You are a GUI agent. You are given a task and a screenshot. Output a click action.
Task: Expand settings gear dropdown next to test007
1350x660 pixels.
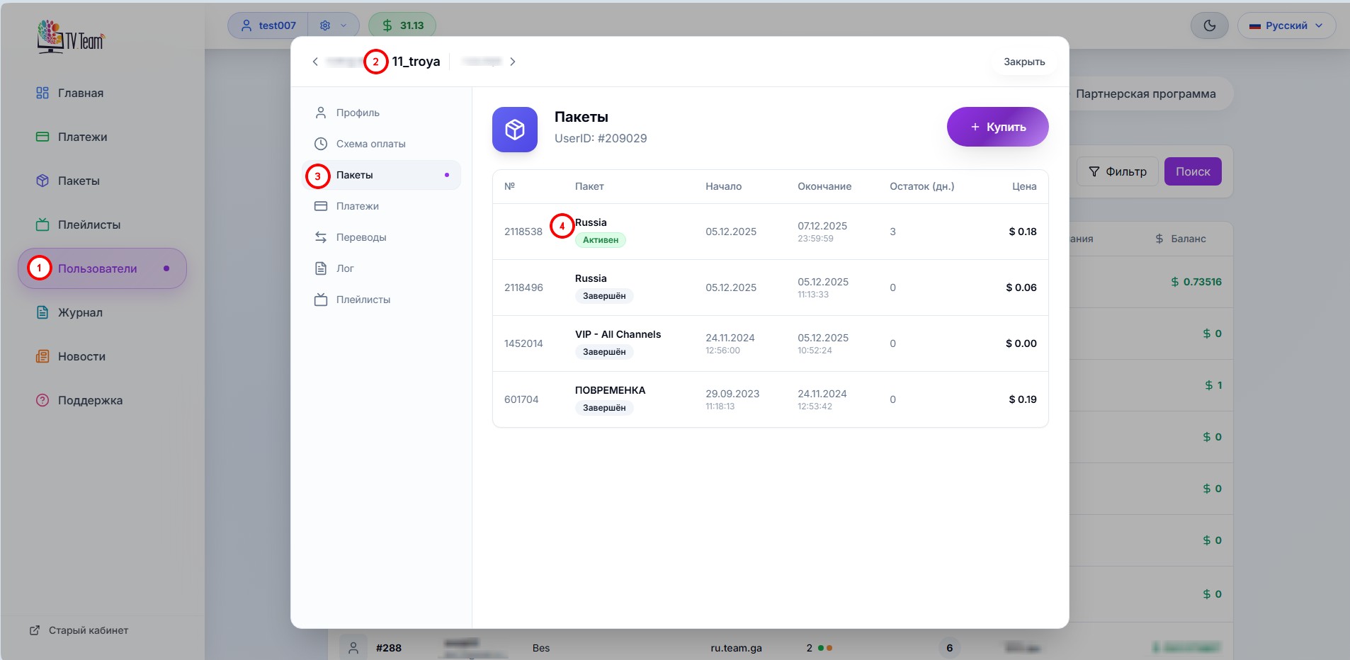[x=333, y=25]
